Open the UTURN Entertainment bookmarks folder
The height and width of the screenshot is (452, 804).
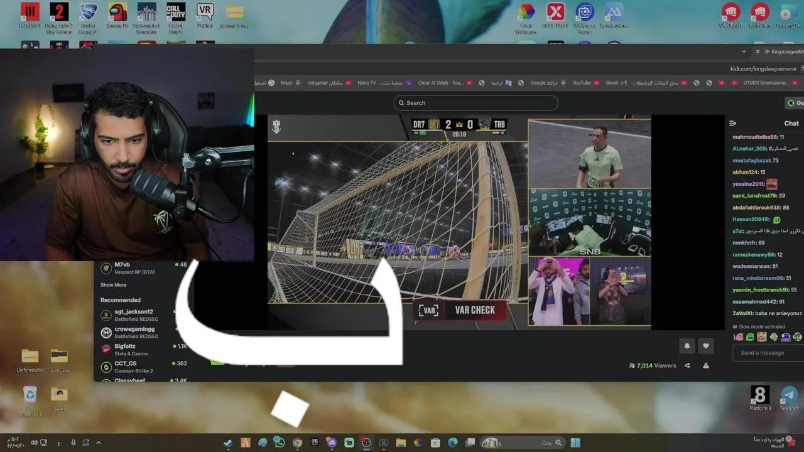[765, 82]
